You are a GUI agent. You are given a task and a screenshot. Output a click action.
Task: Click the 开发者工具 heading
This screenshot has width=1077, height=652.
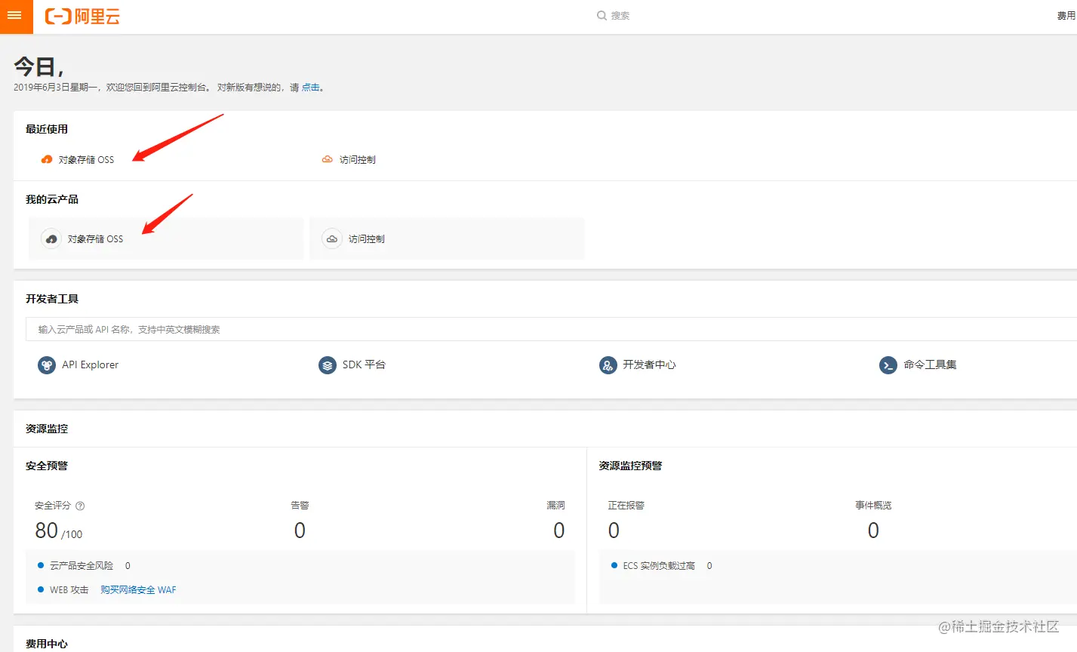point(52,299)
